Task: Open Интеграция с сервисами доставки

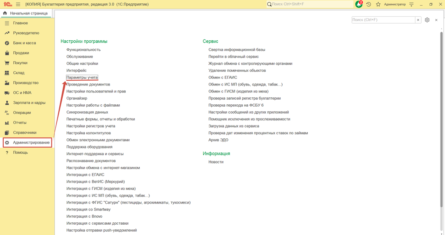Action: coord(97,223)
